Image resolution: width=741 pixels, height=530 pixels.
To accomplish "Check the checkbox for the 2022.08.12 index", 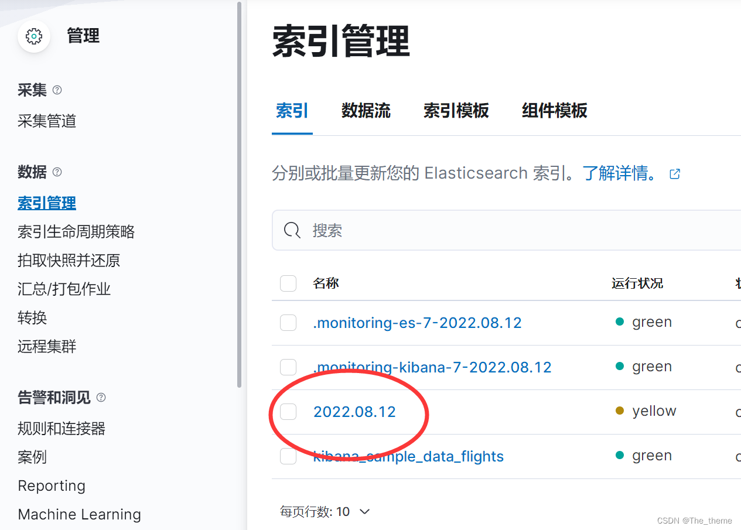I will pos(288,412).
